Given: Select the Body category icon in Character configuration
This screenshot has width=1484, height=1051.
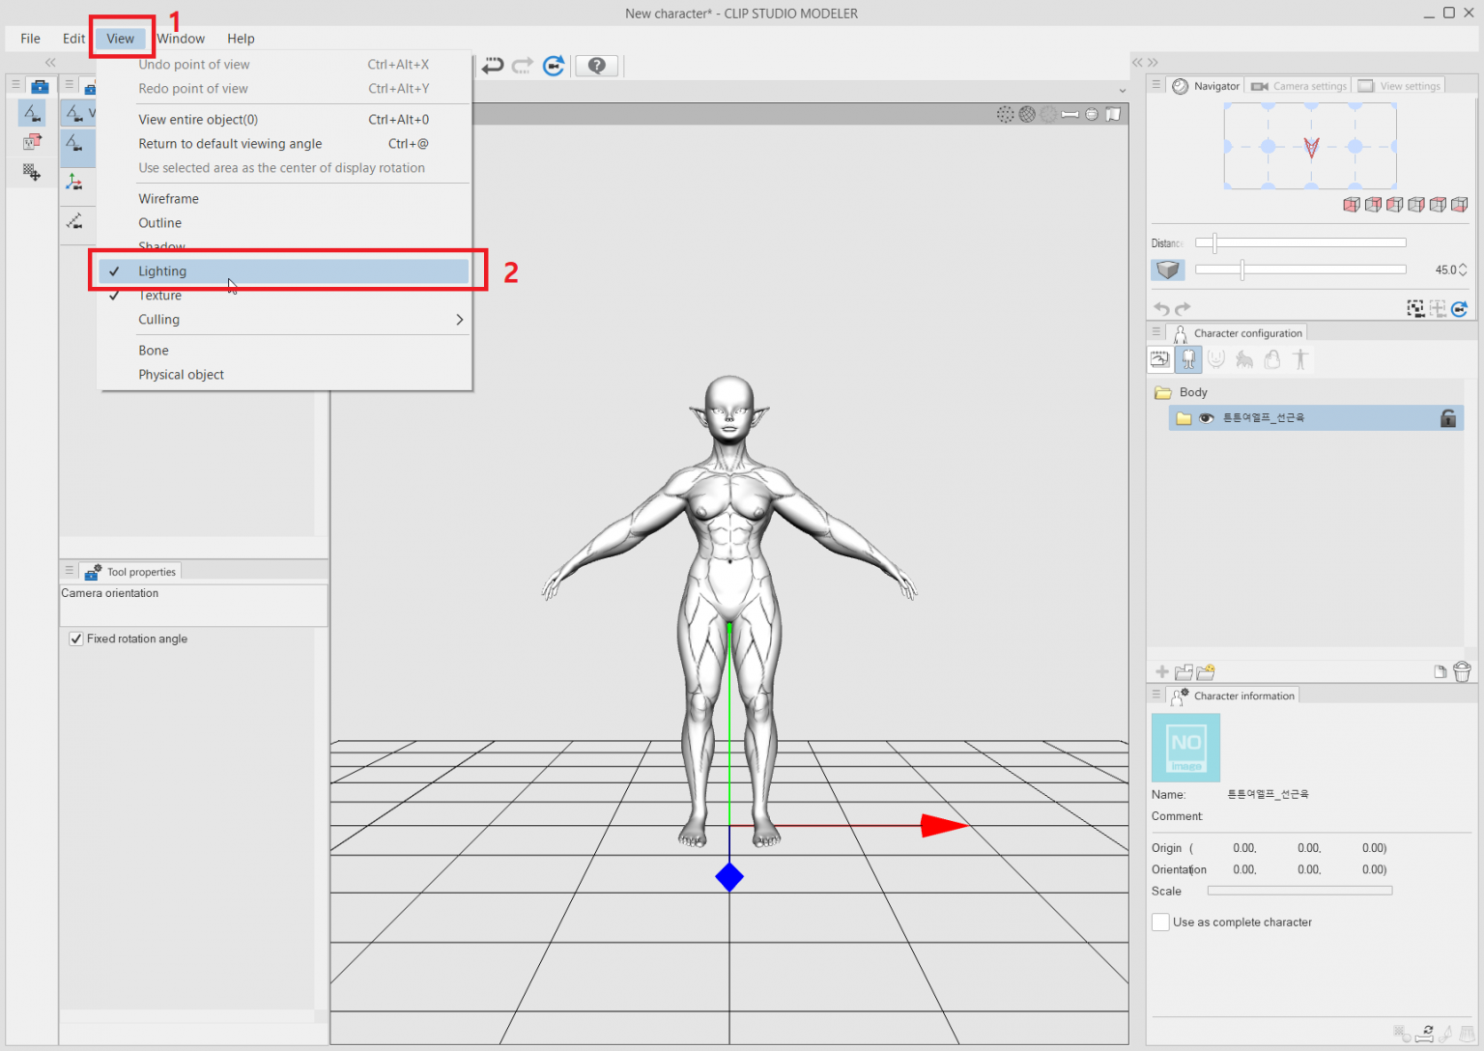Looking at the screenshot, I should (x=1187, y=358).
